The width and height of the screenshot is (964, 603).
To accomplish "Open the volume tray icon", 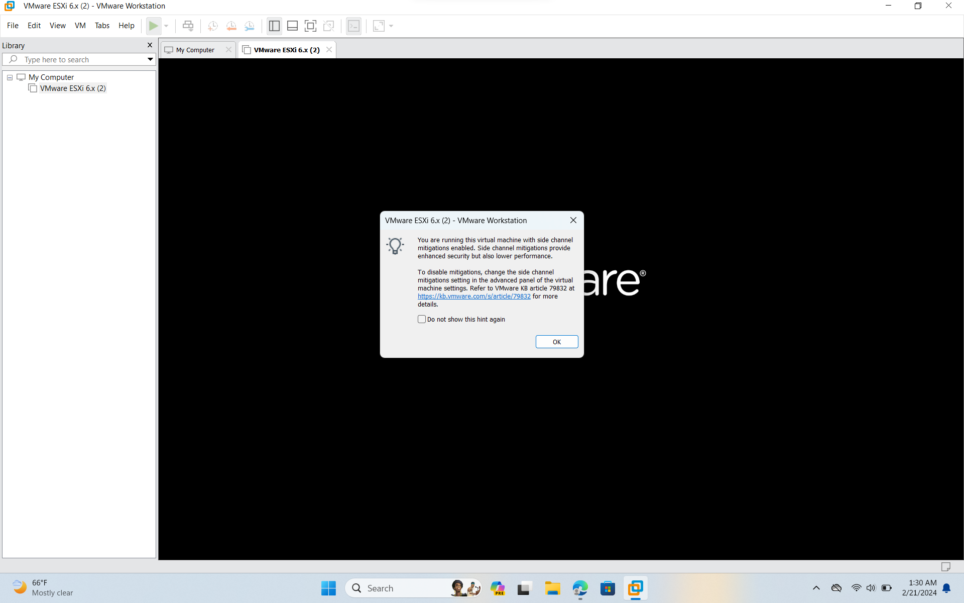I will click(871, 588).
